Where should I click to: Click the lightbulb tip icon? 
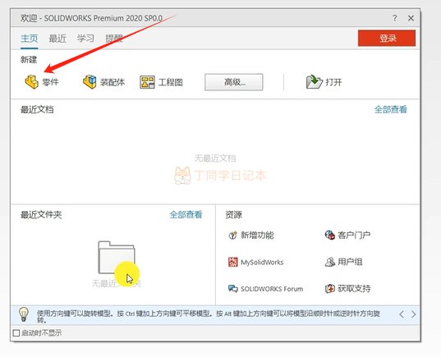pos(24,314)
